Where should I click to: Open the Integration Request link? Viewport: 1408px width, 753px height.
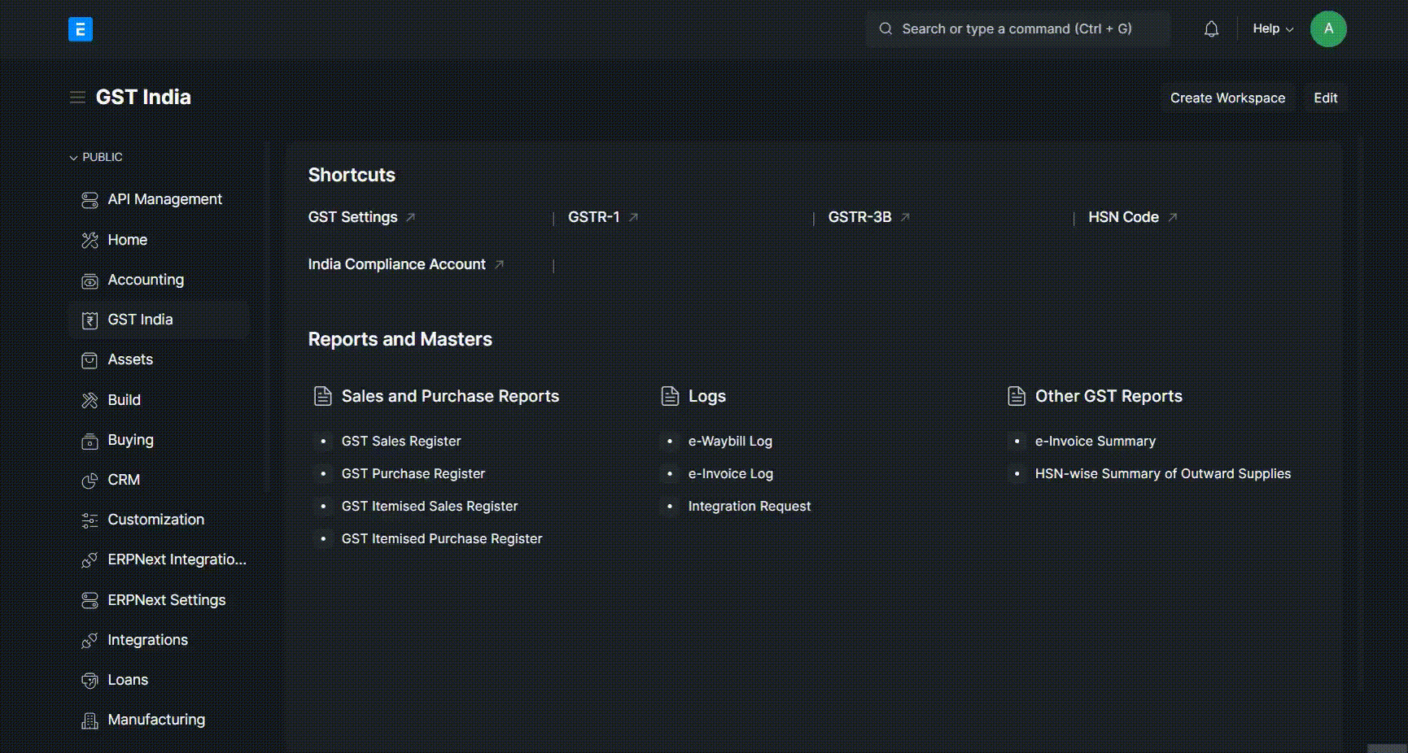[x=750, y=506]
